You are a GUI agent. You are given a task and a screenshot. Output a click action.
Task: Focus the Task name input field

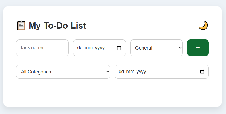pyautogui.click(x=42, y=48)
